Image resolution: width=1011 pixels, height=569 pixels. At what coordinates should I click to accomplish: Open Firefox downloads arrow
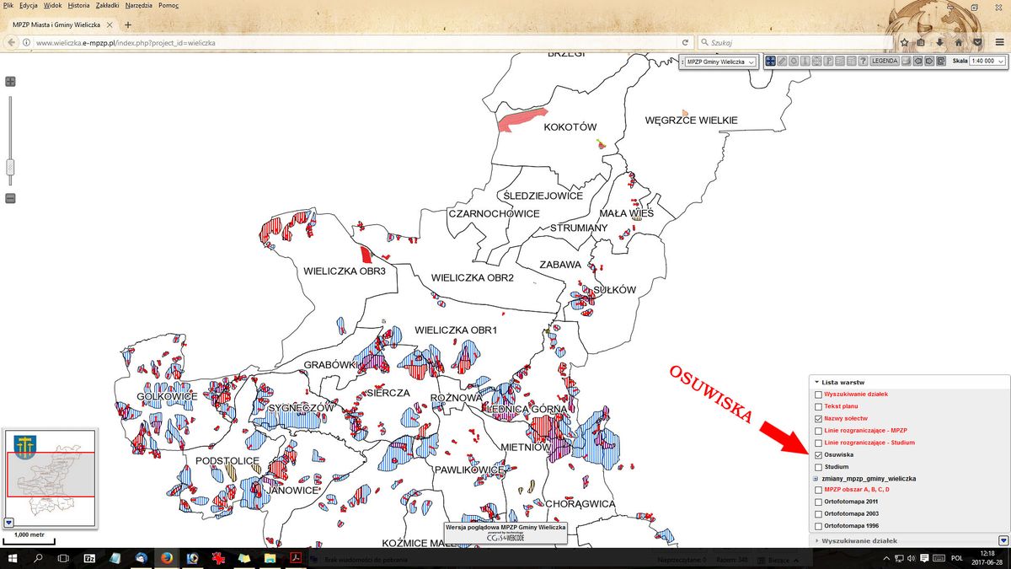click(939, 42)
